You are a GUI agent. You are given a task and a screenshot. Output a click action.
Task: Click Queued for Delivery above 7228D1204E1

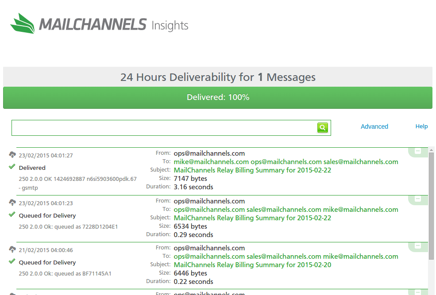[47, 215]
